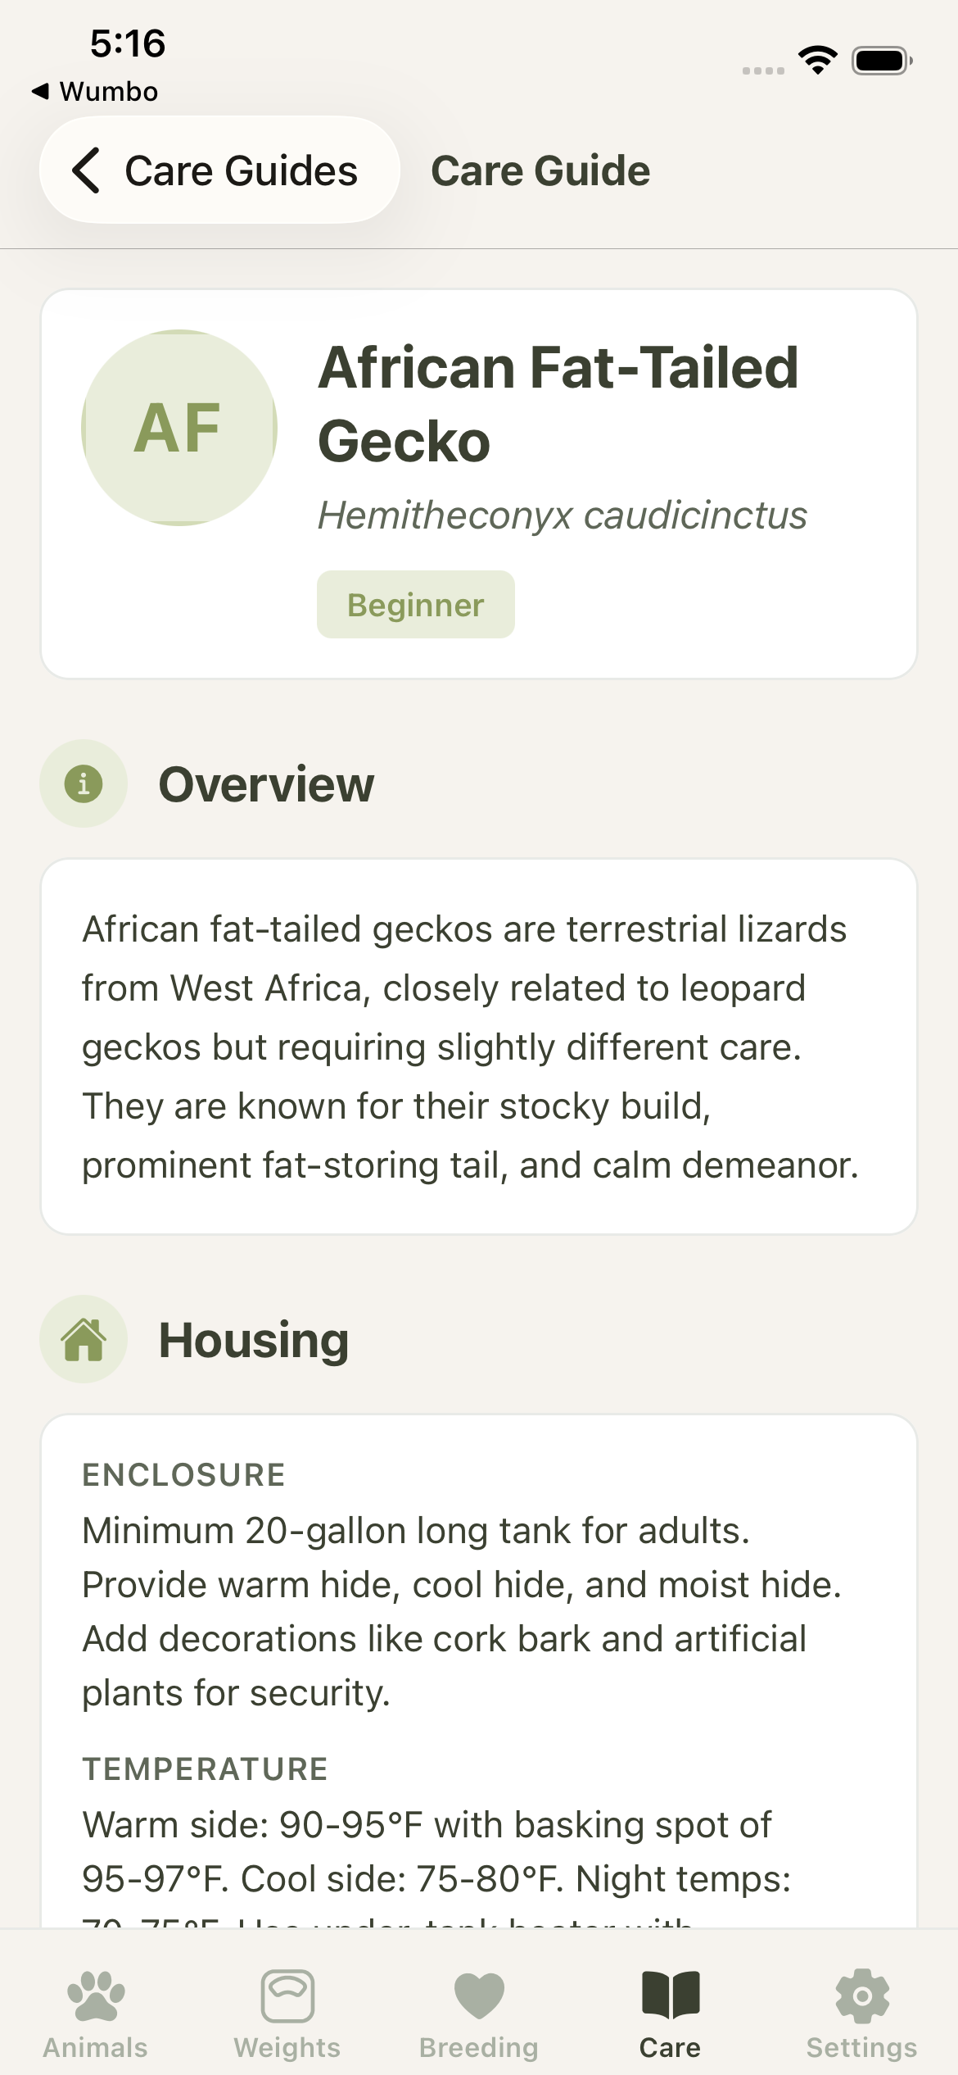Screen dimensions: 958x2075
Task: Return to Wumbo app via back link
Action: [x=95, y=91]
